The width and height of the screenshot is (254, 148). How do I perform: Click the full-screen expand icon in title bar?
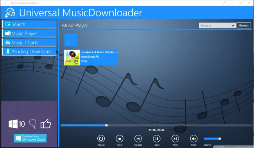[x=224, y=3]
